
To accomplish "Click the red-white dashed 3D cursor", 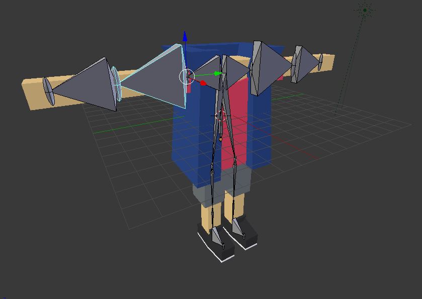I will click(220, 116).
